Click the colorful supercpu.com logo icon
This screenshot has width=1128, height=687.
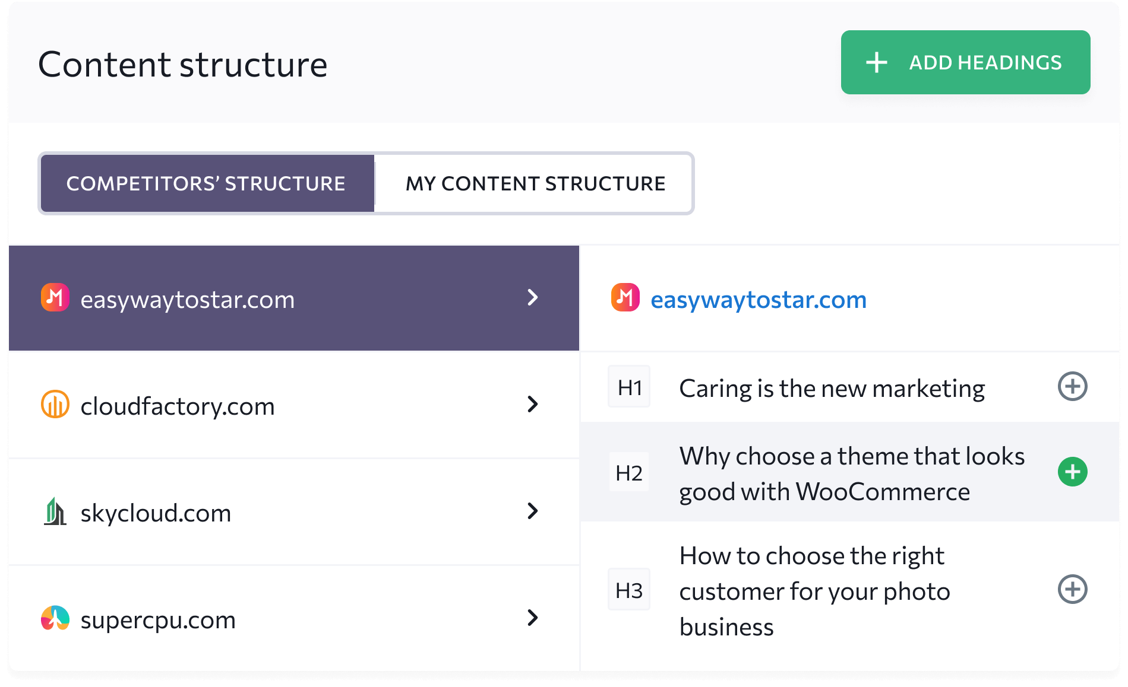[55, 618]
